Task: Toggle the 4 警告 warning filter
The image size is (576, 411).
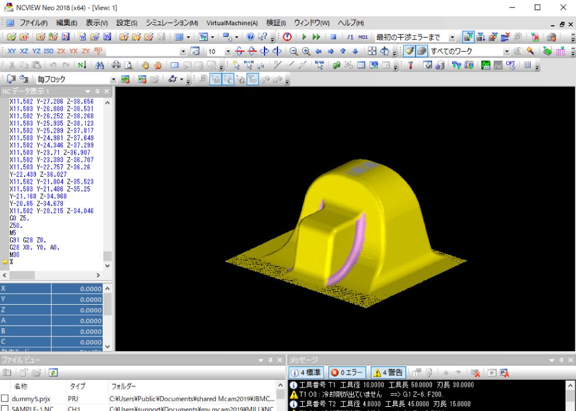Action: [x=388, y=372]
